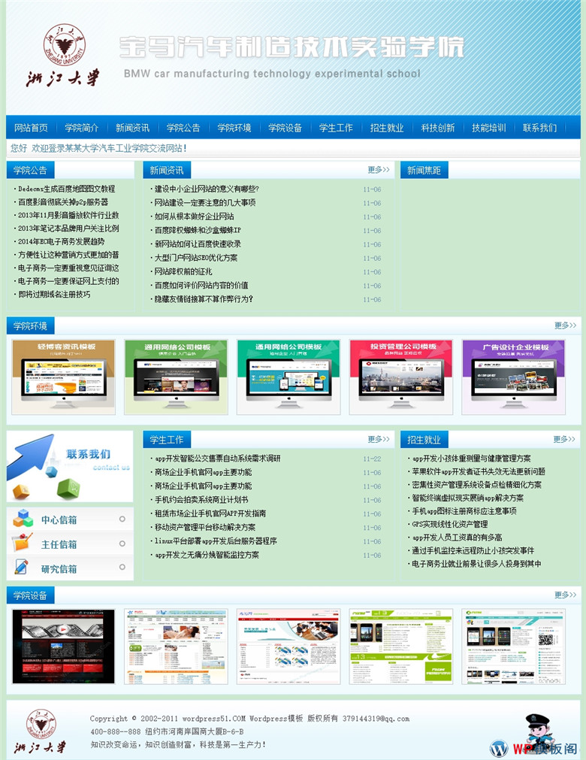Open linux平台部署app开发后台服务器程序
Image resolution: width=586 pixels, height=760 pixels.
pos(216,541)
